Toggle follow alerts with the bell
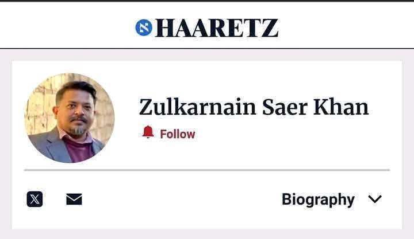 (x=148, y=132)
